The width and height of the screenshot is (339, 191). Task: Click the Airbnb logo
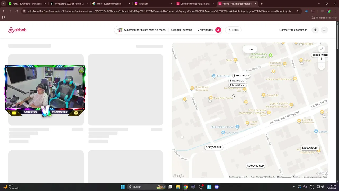pos(17,30)
